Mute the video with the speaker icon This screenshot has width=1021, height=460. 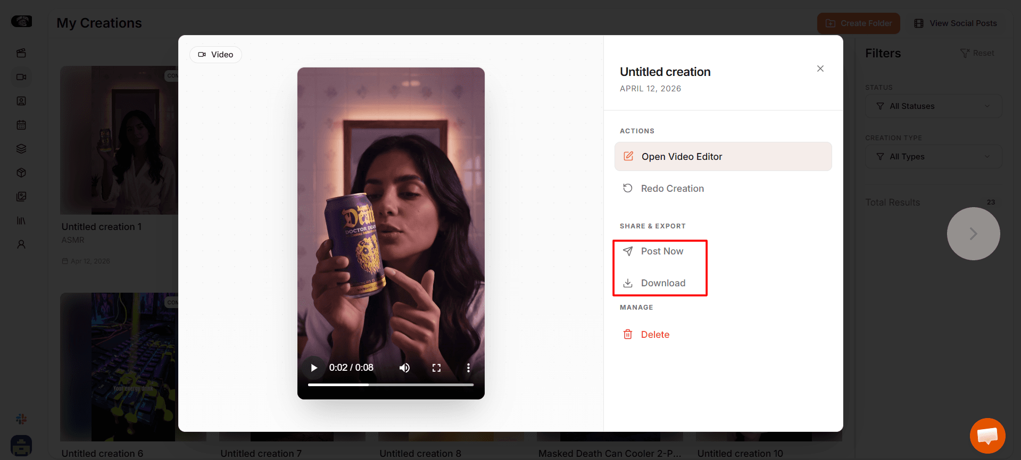click(x=405, y=368)
